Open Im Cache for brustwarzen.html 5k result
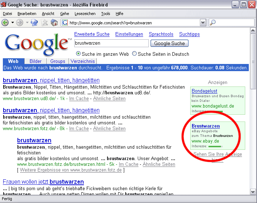 (128, 164)
